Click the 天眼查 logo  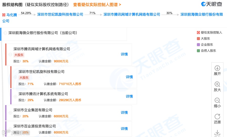pos(212,4)
